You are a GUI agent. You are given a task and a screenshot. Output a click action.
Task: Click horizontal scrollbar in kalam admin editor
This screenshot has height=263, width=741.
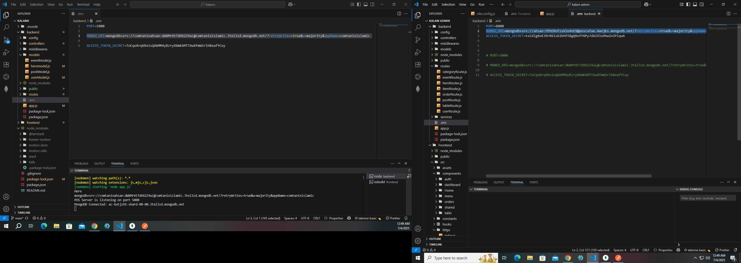568,176
